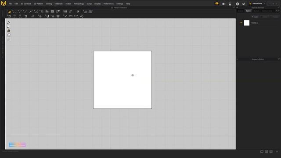Open the megaphone announcements icon
This screenshot has width=281, height=158.
click(223, 4)
